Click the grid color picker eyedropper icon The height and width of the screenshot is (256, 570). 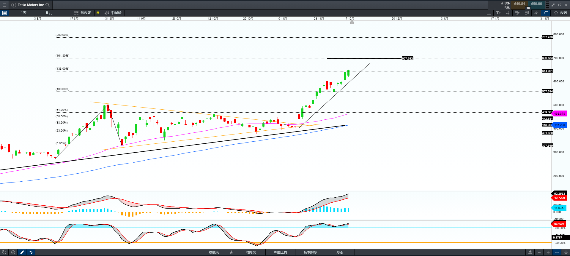(517, 13)
